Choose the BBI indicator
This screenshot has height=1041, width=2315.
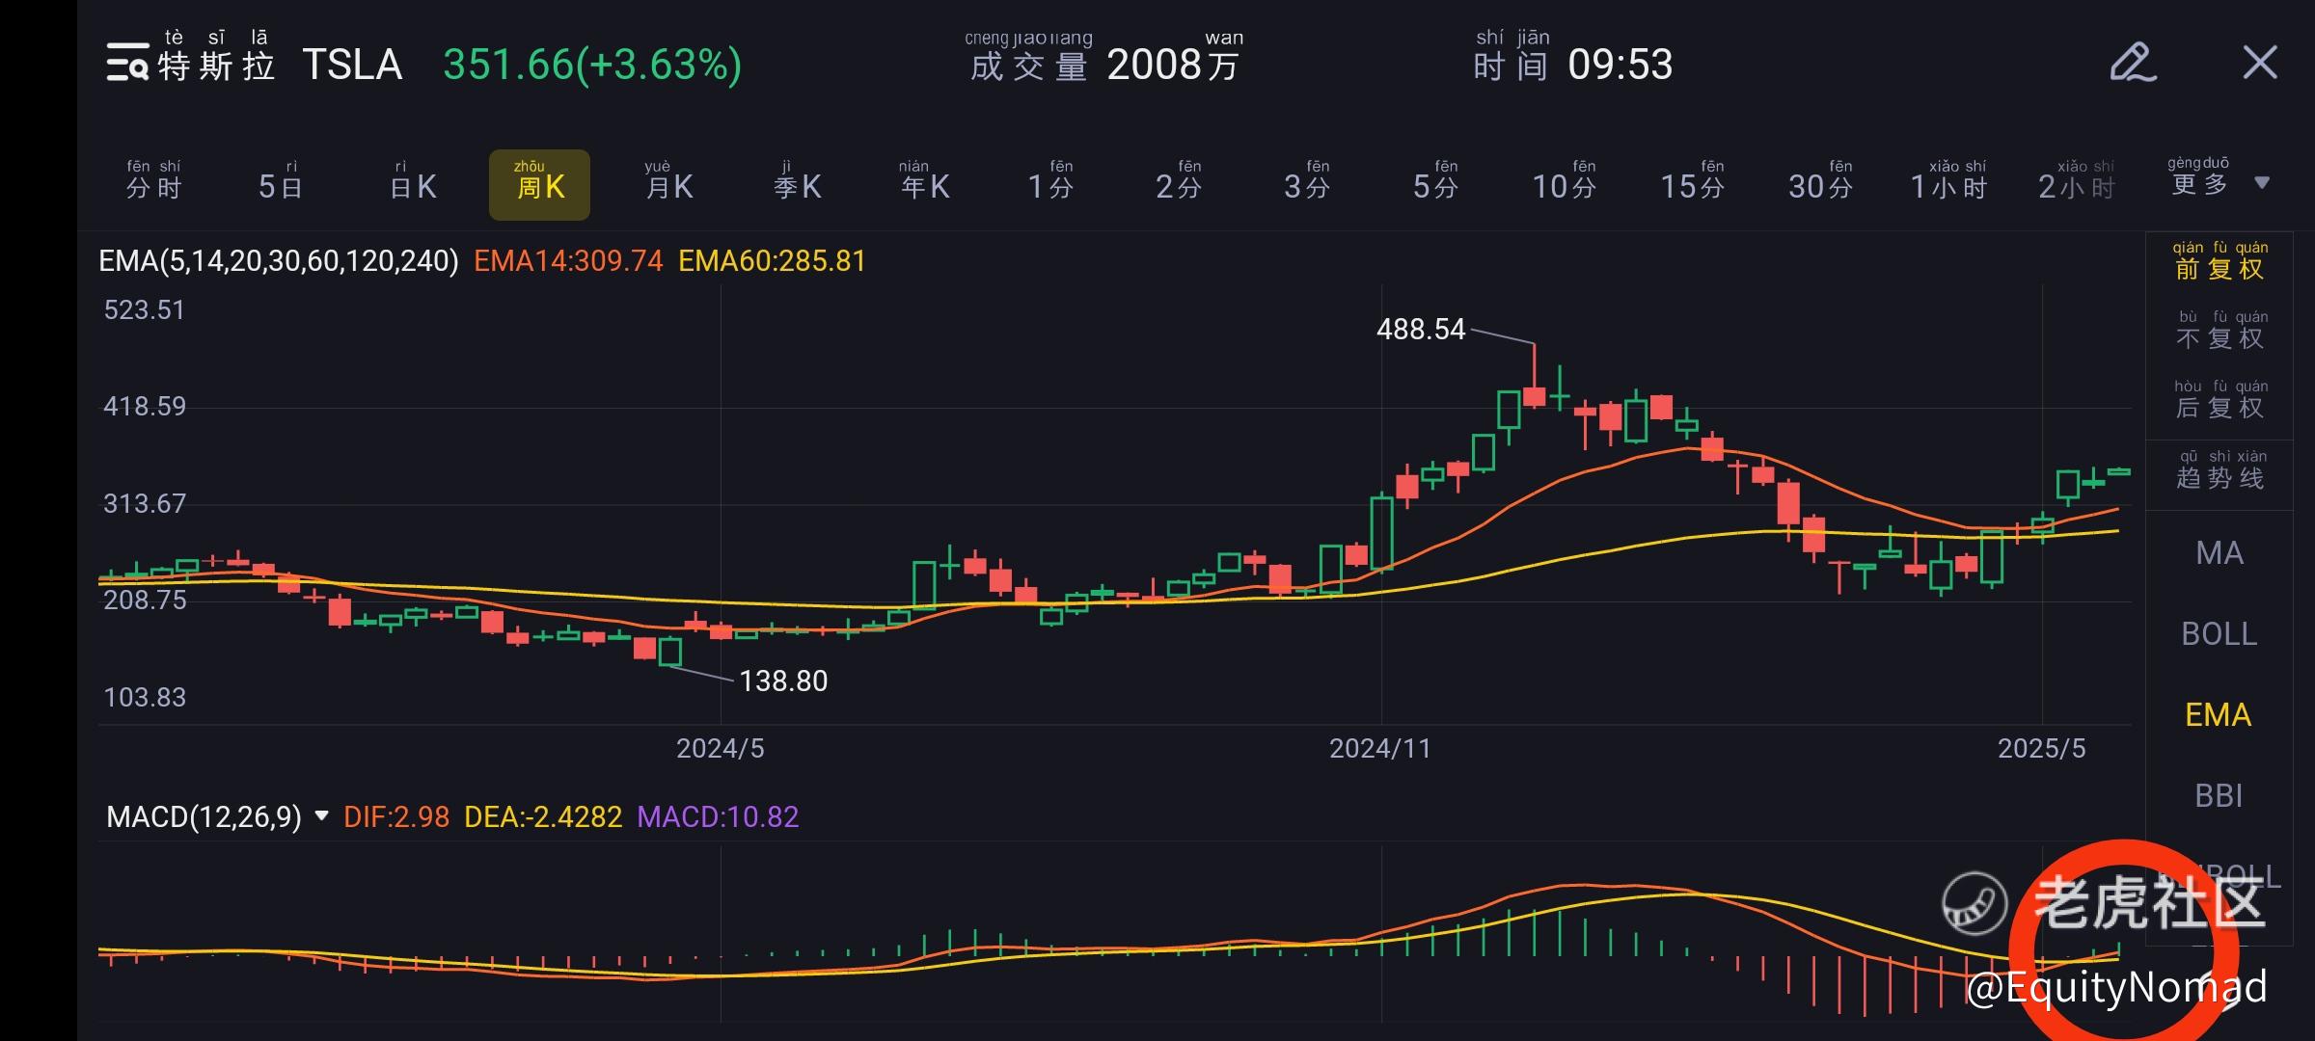[x=2219, y=796]
